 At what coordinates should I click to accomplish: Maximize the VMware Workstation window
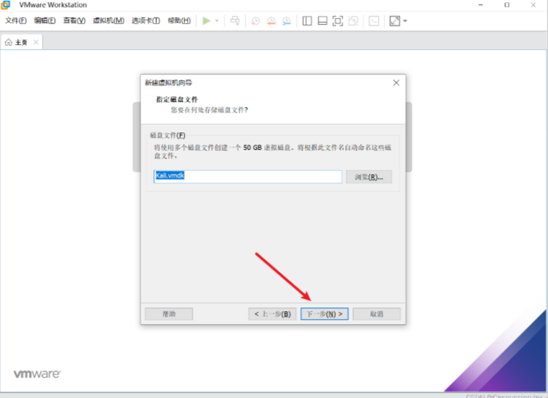click(507, 5)
